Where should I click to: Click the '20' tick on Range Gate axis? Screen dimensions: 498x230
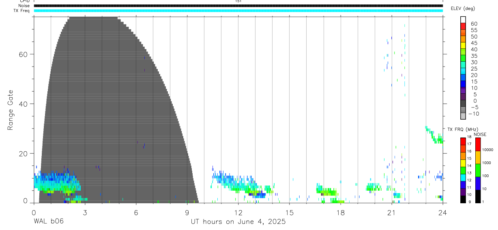24,153
